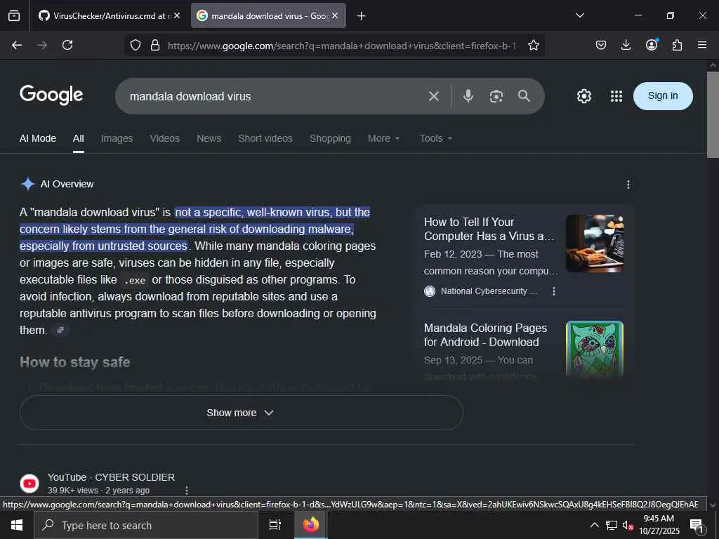
Task: Switch to Shopping results
Action: 330,138
